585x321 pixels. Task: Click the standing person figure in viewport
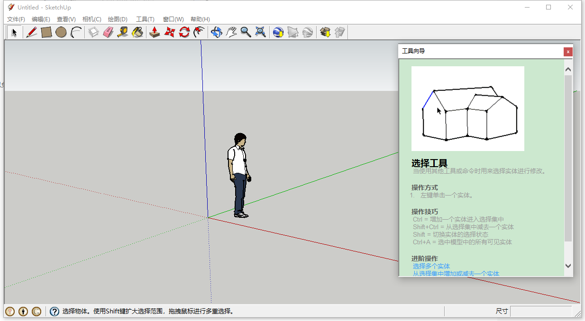click(x=239, y=176)
